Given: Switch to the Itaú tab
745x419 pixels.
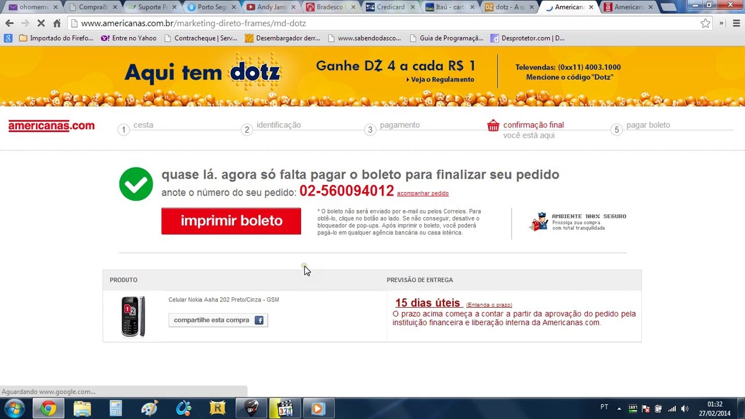Looking at the screenshot, I should pos(450,7).
